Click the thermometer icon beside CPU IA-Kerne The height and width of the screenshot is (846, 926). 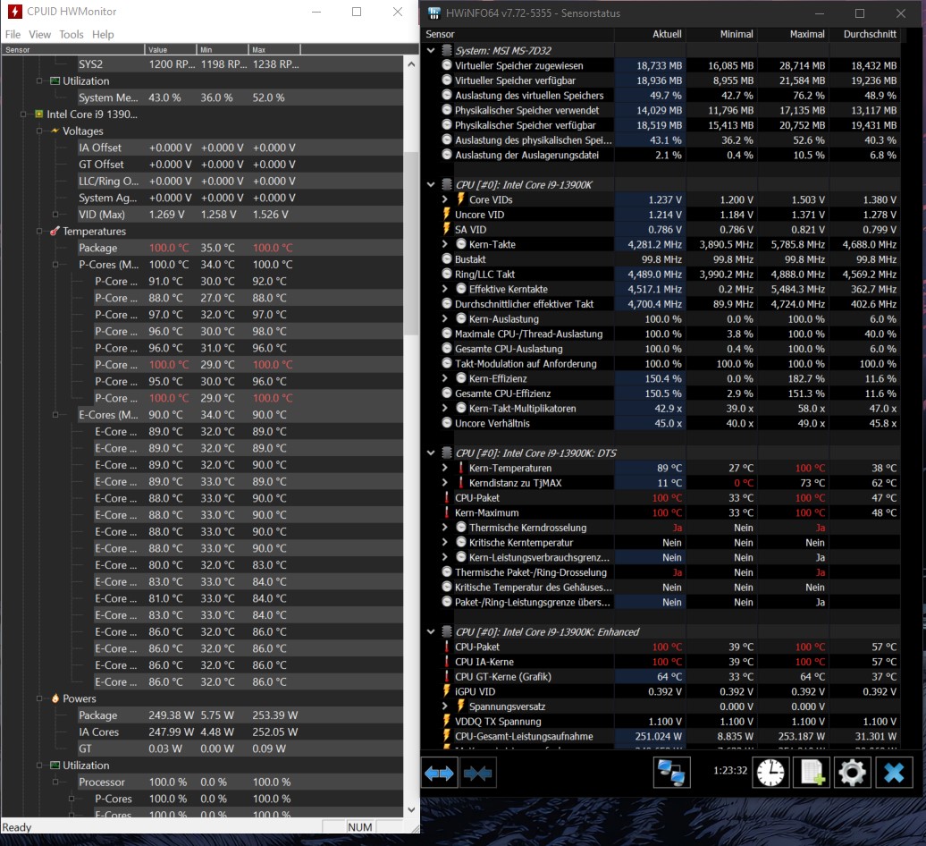(447, 662)
